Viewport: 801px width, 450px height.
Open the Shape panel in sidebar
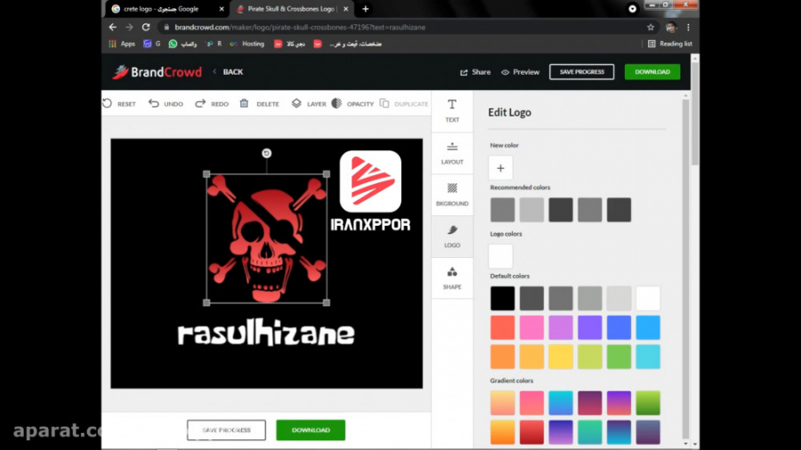452,277
